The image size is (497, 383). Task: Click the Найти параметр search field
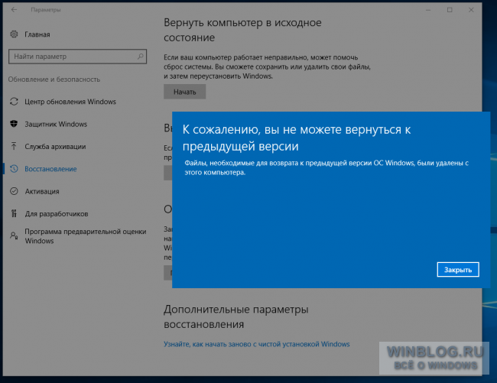[x=77, y=57]
